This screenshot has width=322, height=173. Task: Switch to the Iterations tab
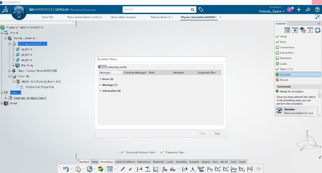pos(184,73)
